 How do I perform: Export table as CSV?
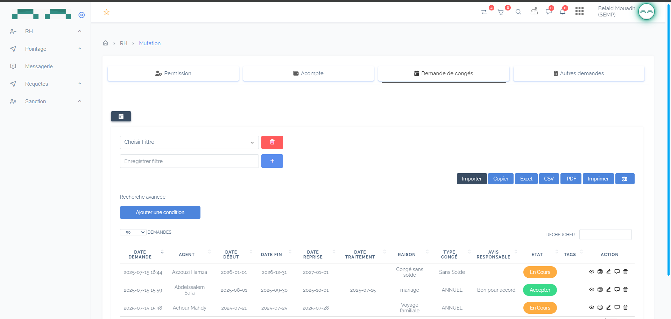pos(549,179)
